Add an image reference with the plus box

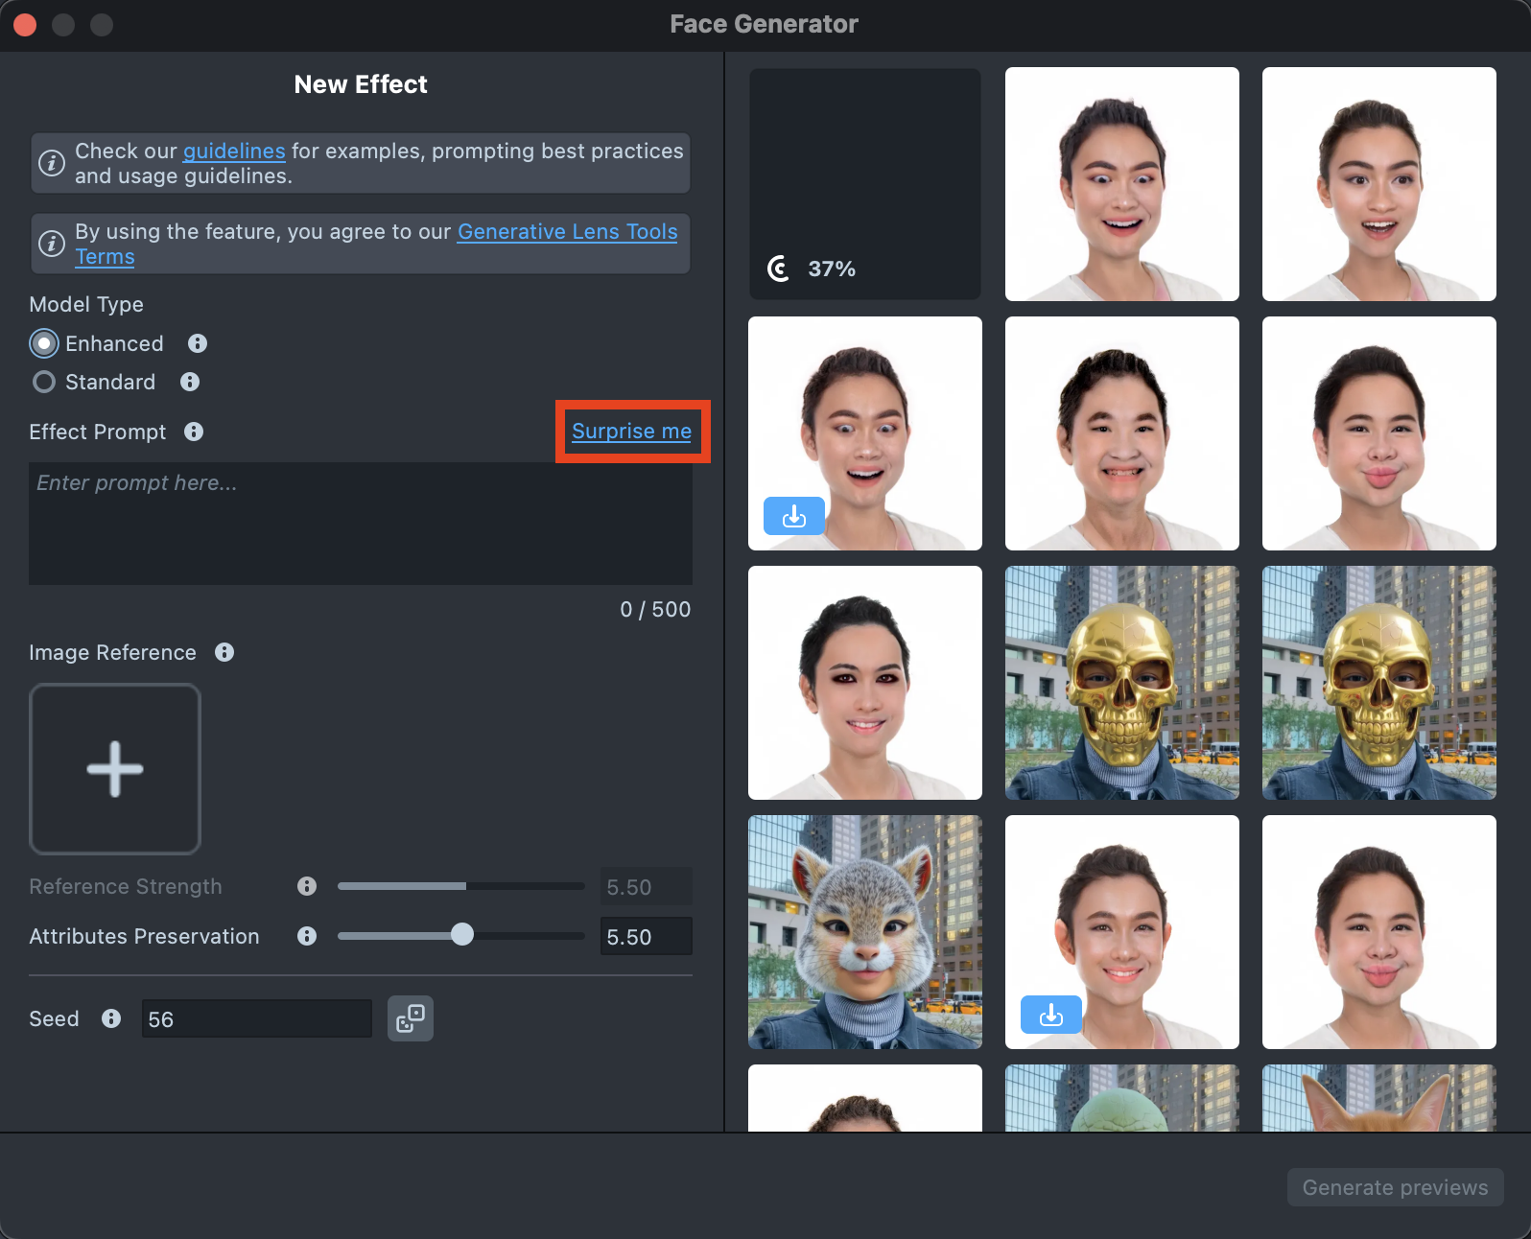coord(115,768)
